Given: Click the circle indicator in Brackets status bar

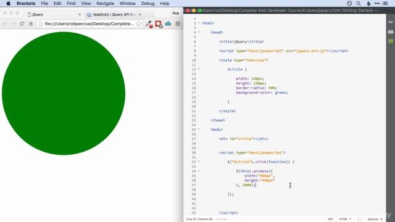Looking at the screenshot, I should point(359,219).
